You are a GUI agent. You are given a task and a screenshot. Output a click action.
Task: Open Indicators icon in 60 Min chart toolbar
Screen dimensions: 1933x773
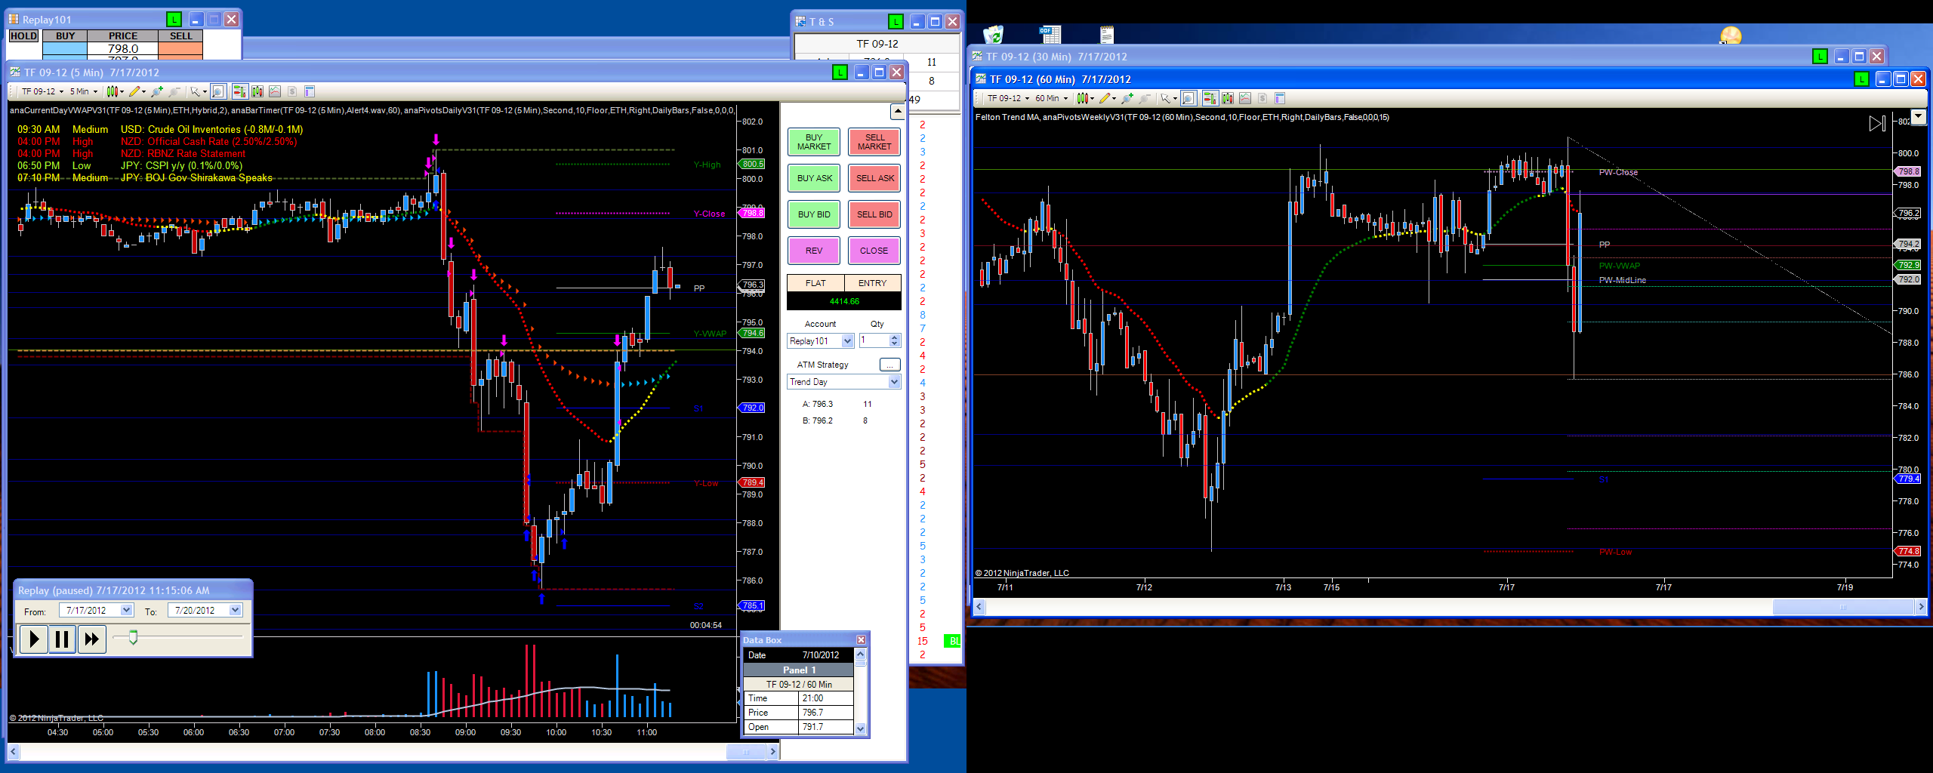pos(1245,98)
